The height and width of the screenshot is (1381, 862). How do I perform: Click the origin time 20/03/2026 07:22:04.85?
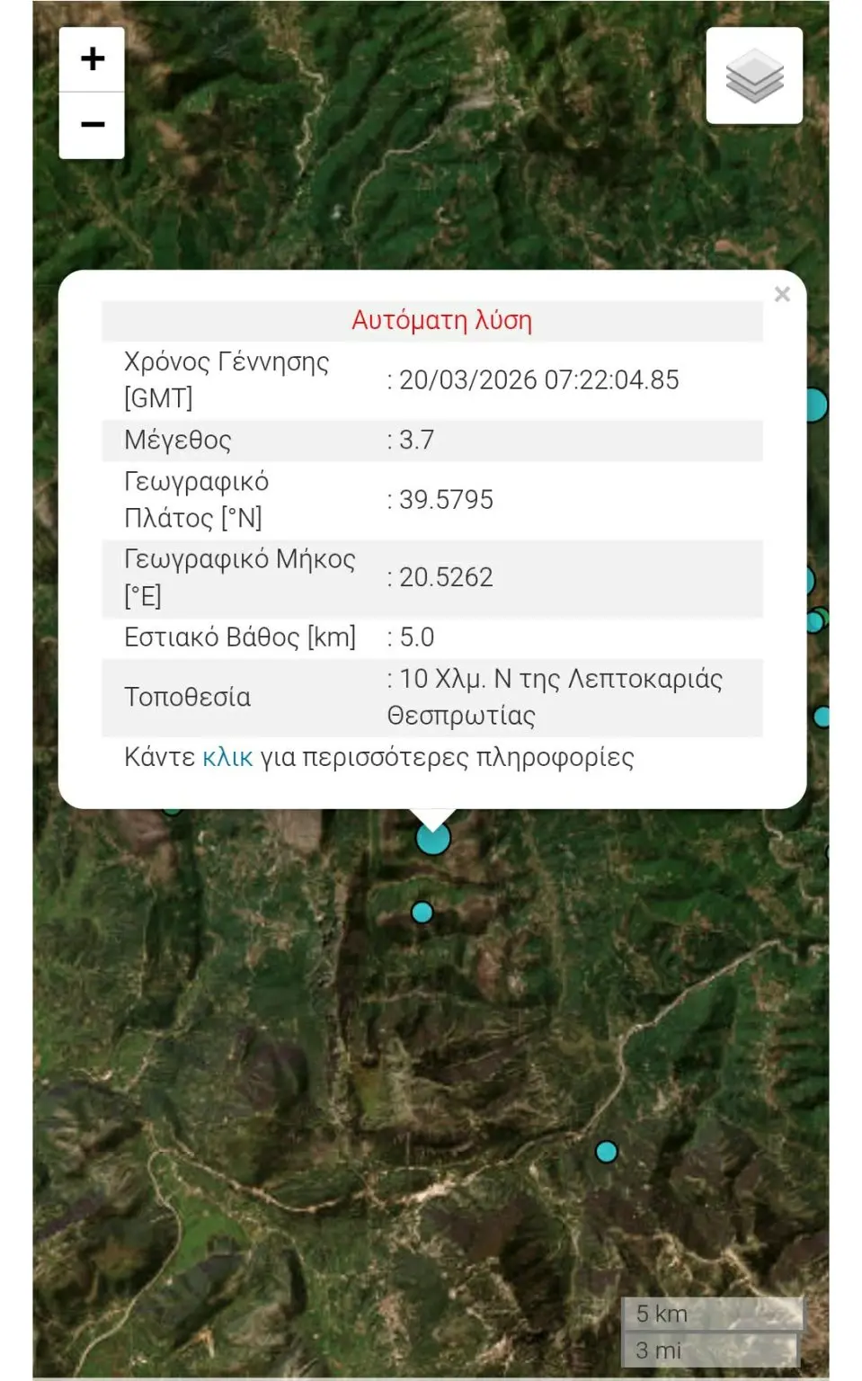(x=538, y=379)
